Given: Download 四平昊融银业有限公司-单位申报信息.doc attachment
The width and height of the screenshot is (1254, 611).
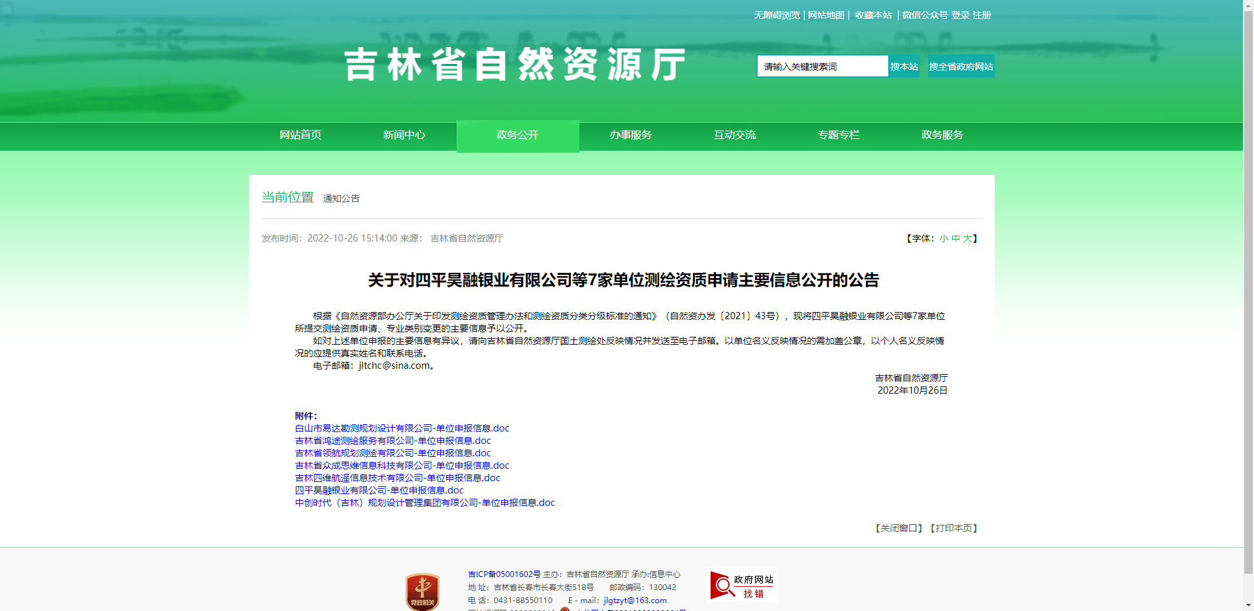Looking at the screenshot, I should (x=379, y=490).
